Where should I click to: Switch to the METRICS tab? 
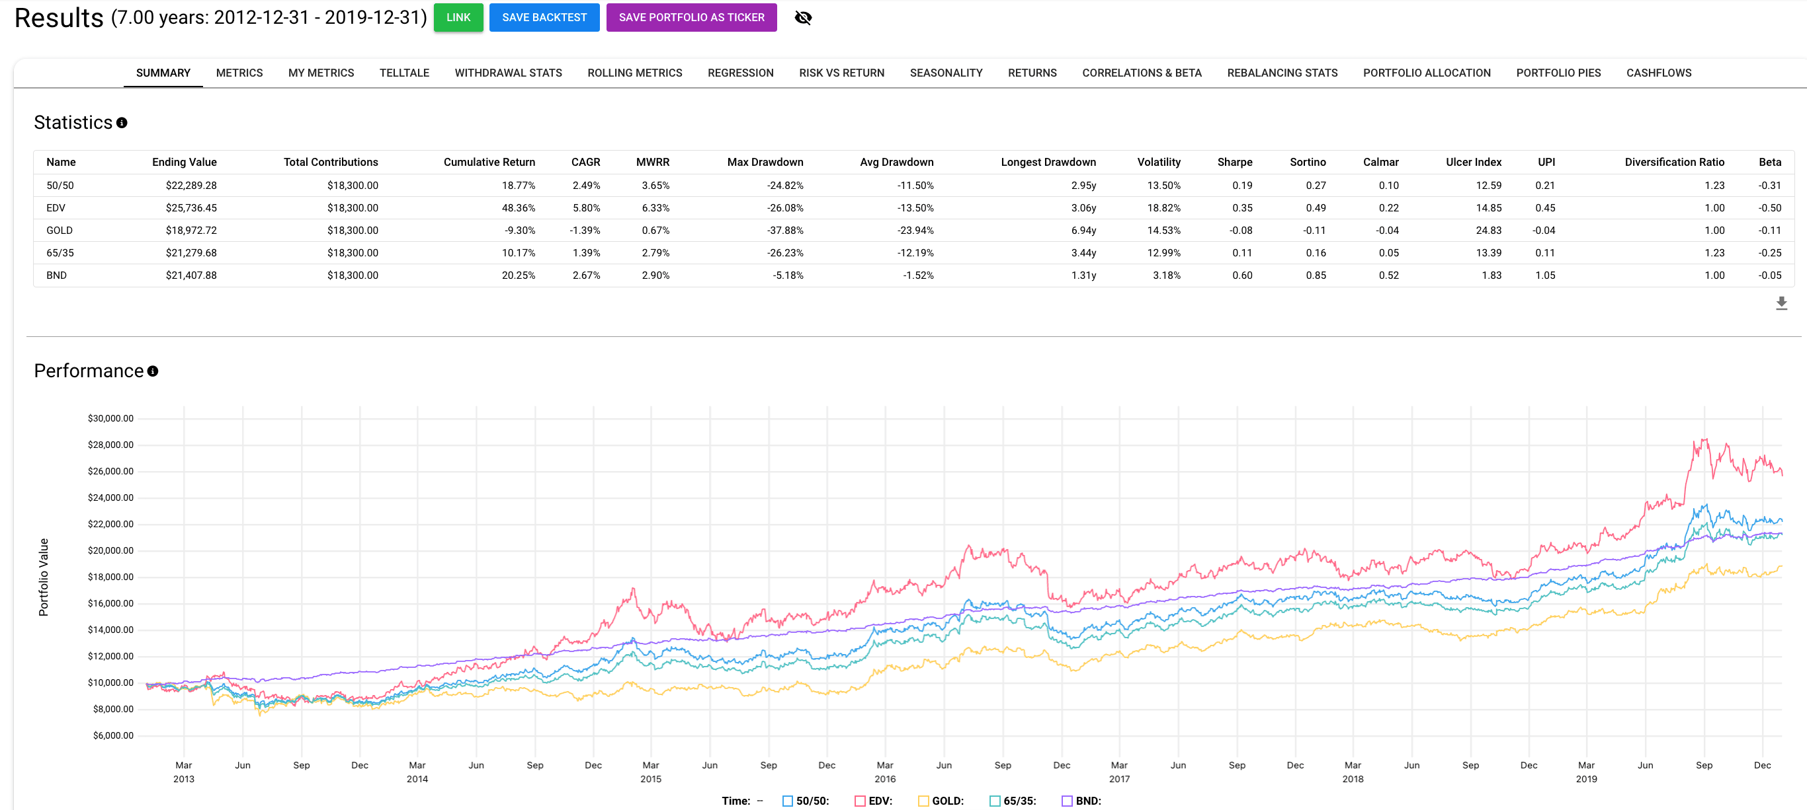point(239,72)
